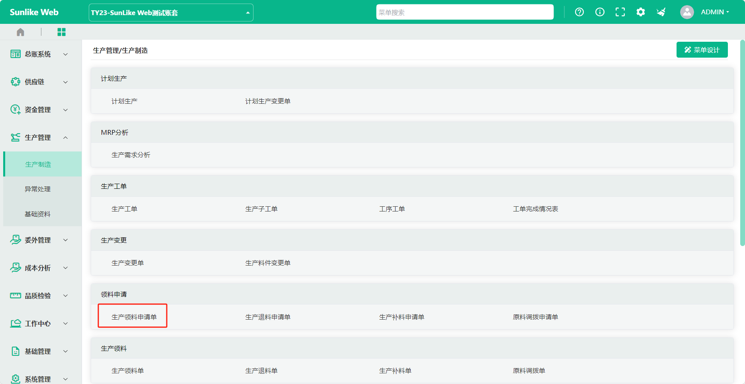The height and width of the screenshot is (384, 745).
Task: Open 供应链 menu label
Action: [x=35, y=82]
